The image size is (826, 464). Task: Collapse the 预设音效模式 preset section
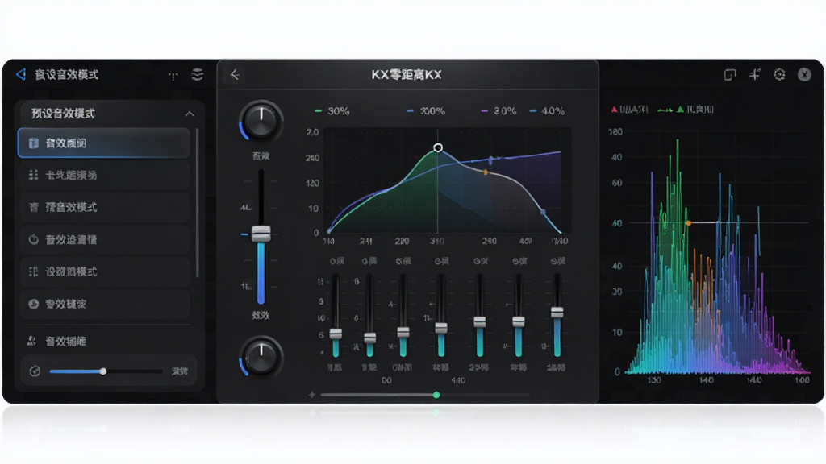pos(190,114)
